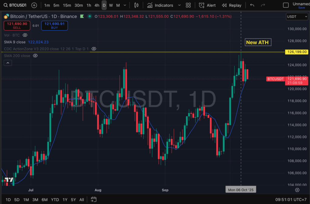Click the yellow 126,199.00 price line label
Viewport: 310px width, 204px height.
[296, 52]
